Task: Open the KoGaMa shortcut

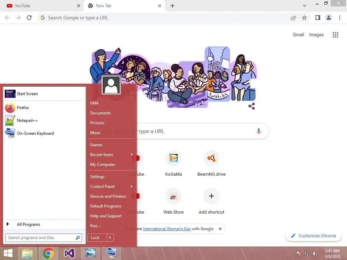Action: pos(173,163)
